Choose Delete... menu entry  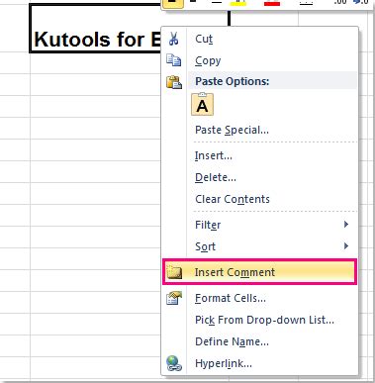(216, 177)
